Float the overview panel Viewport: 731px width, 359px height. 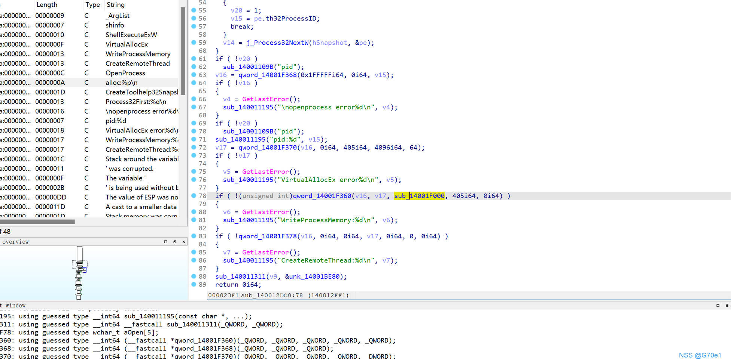click(x=175, y=242)
